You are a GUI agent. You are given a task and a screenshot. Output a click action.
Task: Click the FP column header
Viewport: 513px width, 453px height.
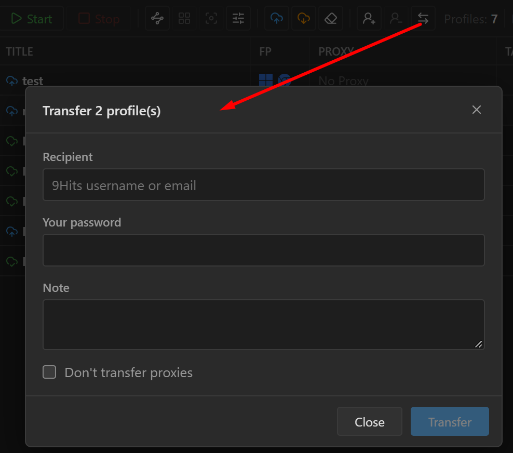(x=265, y=52)
